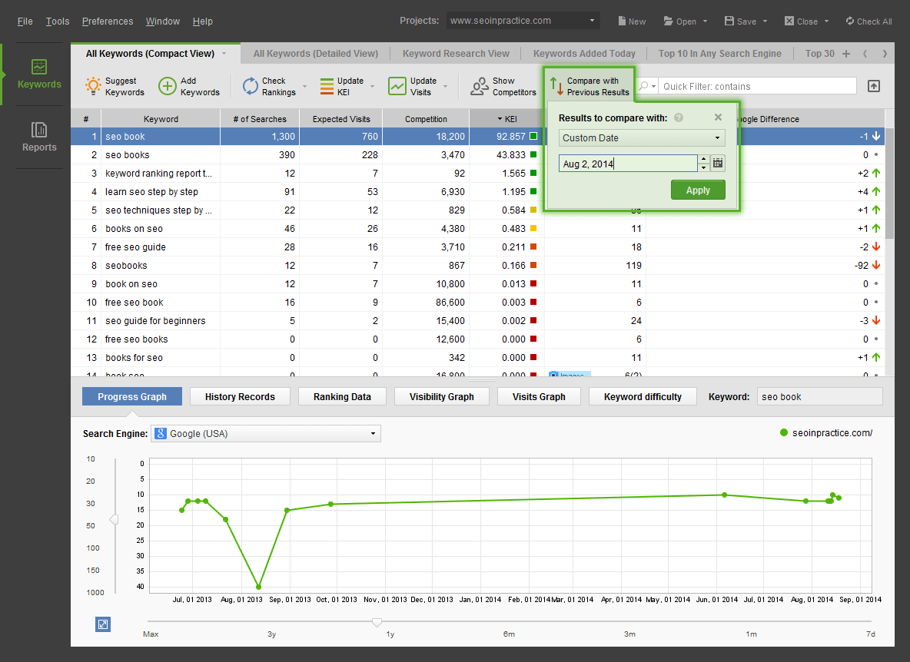Click the Quick Filter magnifier icon
This screenshot has height=662, width=910.
643,86
